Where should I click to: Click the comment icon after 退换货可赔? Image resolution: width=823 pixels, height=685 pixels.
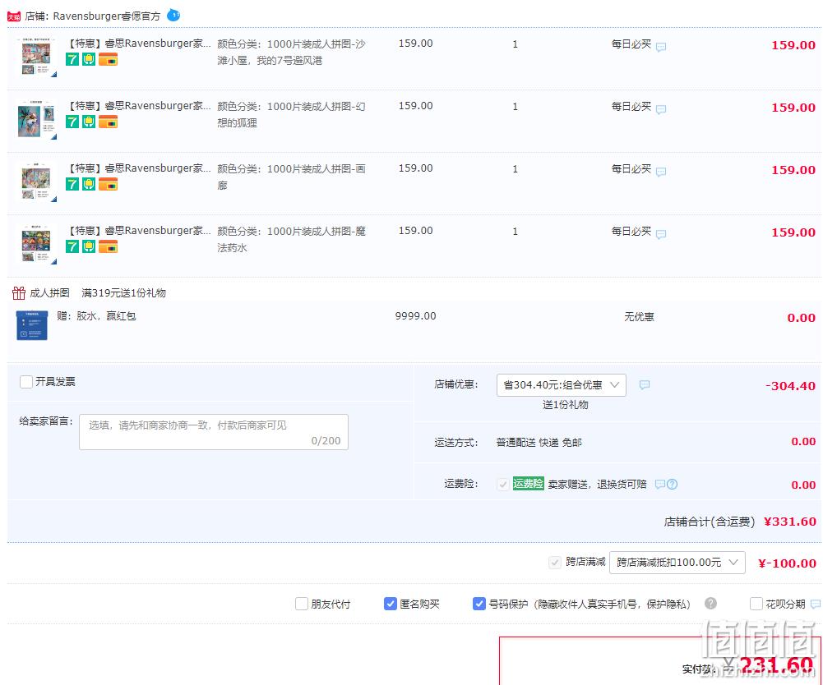coord(660,484)
